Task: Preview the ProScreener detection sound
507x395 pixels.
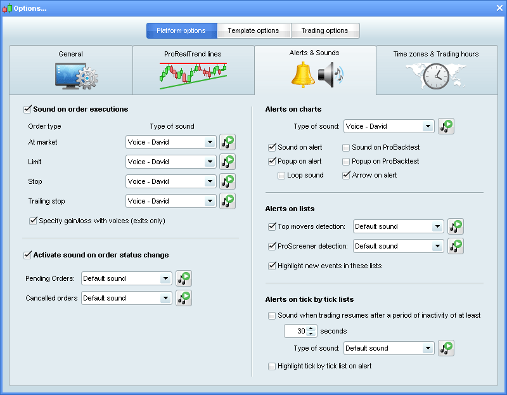Action: tap(456, 246)
